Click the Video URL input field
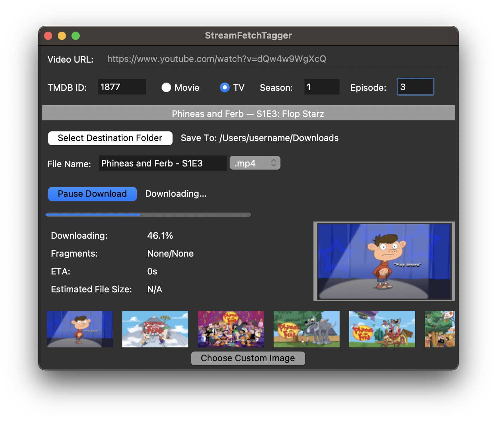 coord(278,59)
